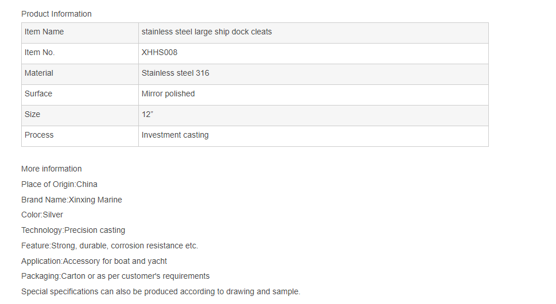The width and height of the screenshot is (556, 304).
Task: Click the Technology:Precision casting line
Action: [x=73, y=231]
